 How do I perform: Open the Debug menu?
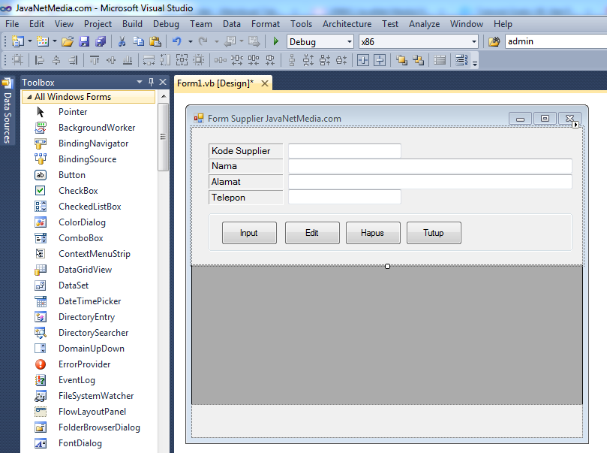point(166,24)
